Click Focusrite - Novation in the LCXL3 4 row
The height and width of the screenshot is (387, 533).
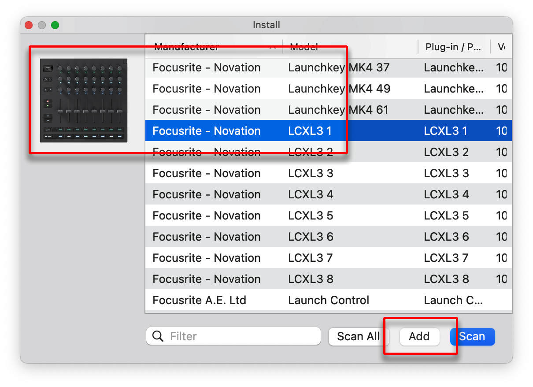(x=206, y=194)
